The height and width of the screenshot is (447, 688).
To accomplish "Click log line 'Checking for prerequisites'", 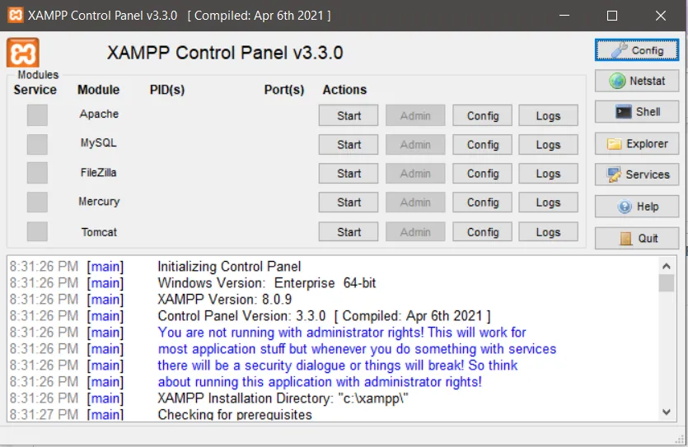I will pos(235,415).
